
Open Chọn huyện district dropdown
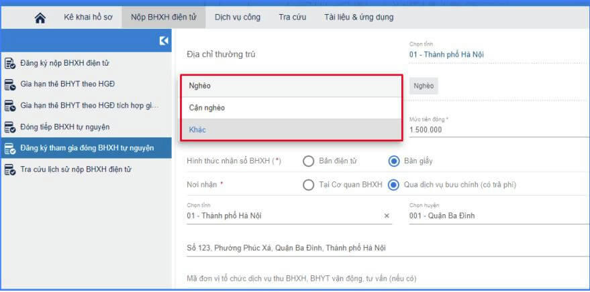pos(499,213)
